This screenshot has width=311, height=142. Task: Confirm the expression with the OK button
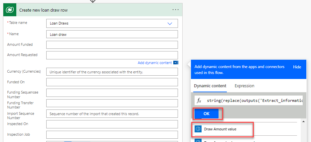pos(207,114)
